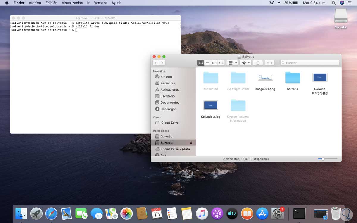357x223 pixels.
Task: Launch Safari from the Dock
Action: tap(51, 213)
